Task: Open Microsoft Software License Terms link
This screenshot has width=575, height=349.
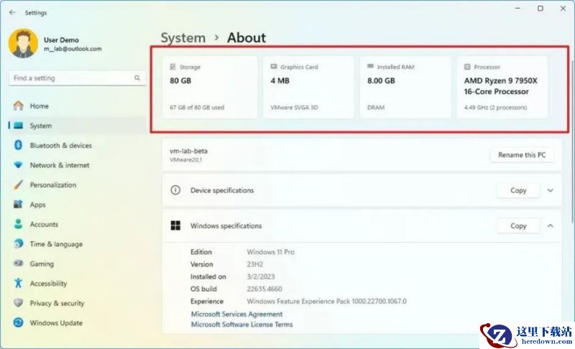Action: pyautogui.click(x=241, y=324)
